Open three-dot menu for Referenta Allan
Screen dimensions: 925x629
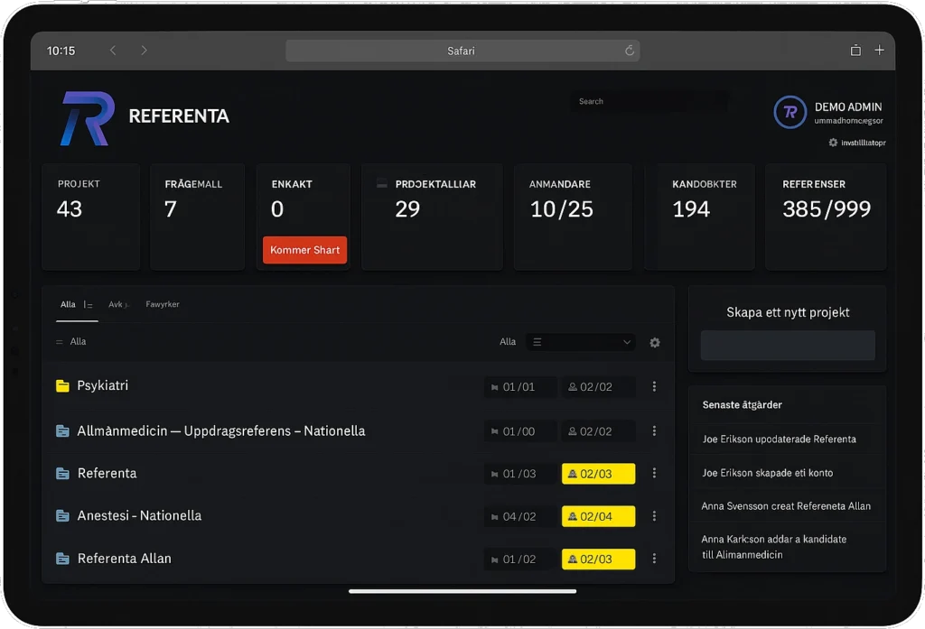[655, 559]
